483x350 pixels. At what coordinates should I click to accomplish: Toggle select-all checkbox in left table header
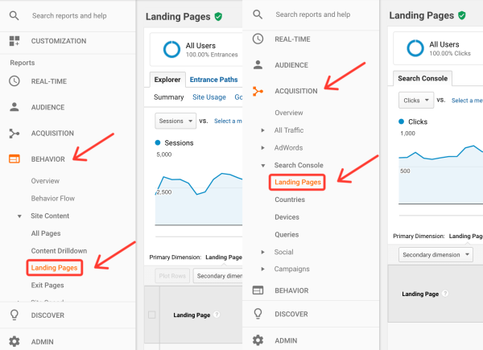click(x=152, y=315)
